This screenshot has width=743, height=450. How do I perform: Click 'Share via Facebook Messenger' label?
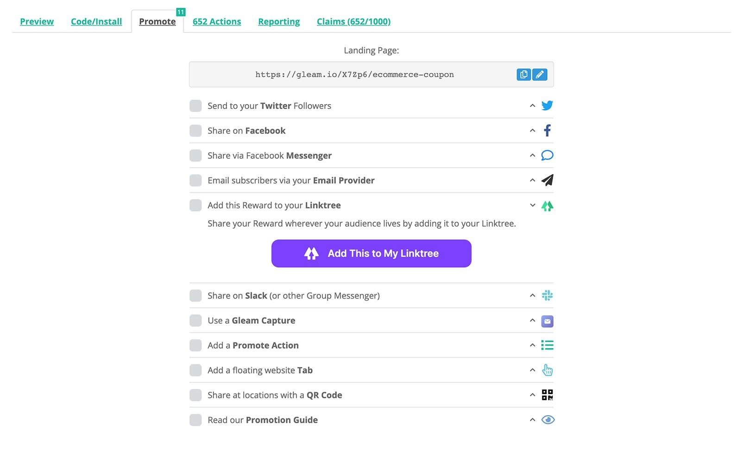pyautogui.click(x=270, y=156)
